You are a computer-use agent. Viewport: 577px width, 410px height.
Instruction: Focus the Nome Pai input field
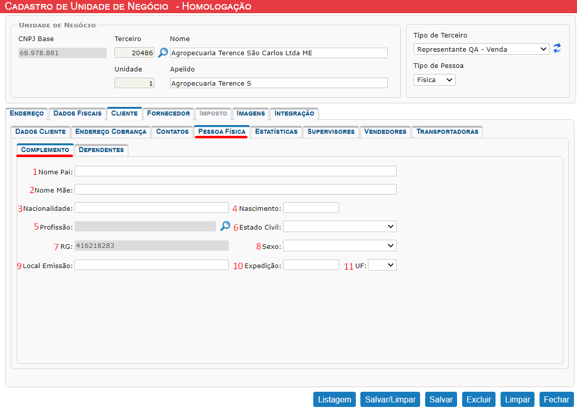[235, 171]
